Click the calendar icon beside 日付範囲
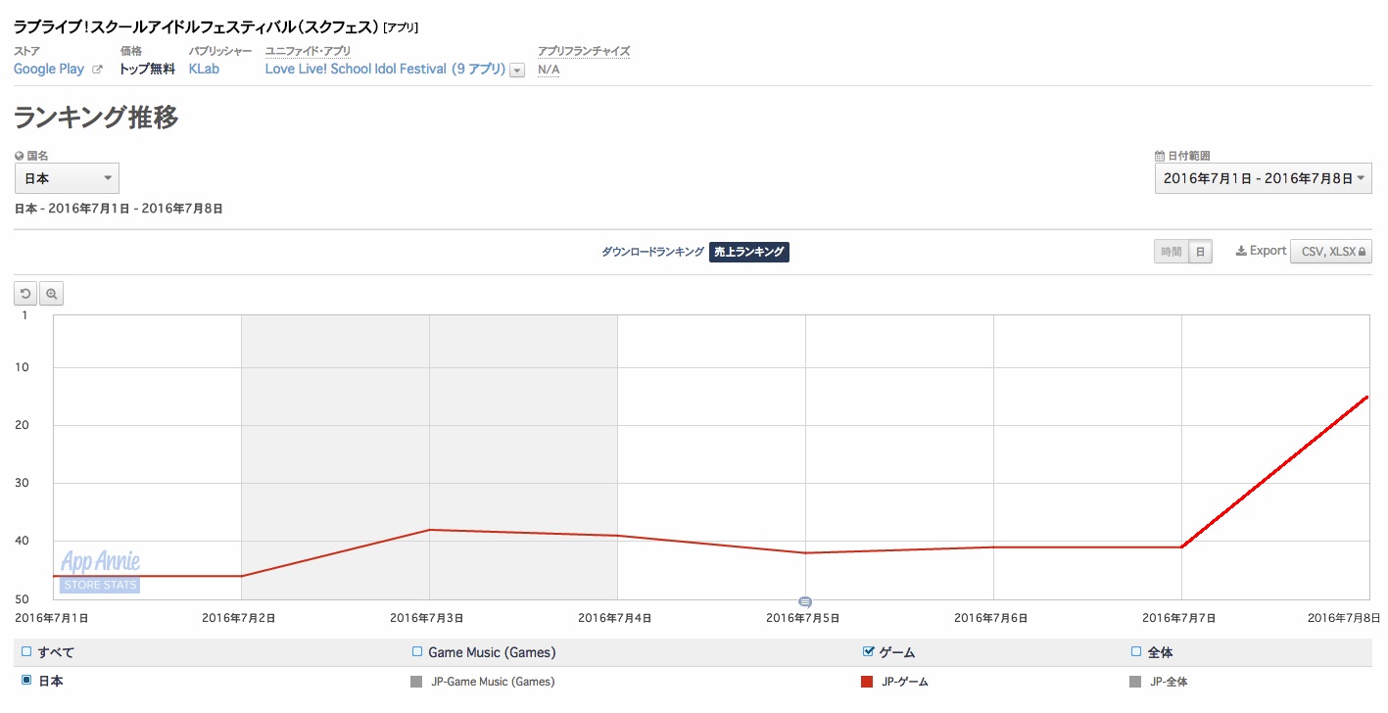Screen dimensions: 1388x713 tap(1160, 156)
